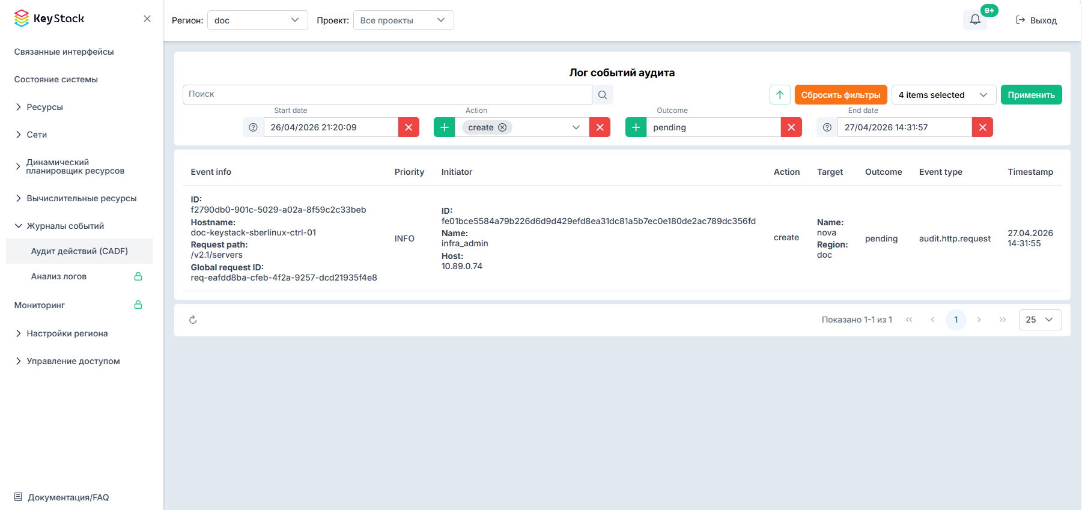Open the Проект 'Все проекты' dropdown

pyautogui.click(x=403, y=20)
